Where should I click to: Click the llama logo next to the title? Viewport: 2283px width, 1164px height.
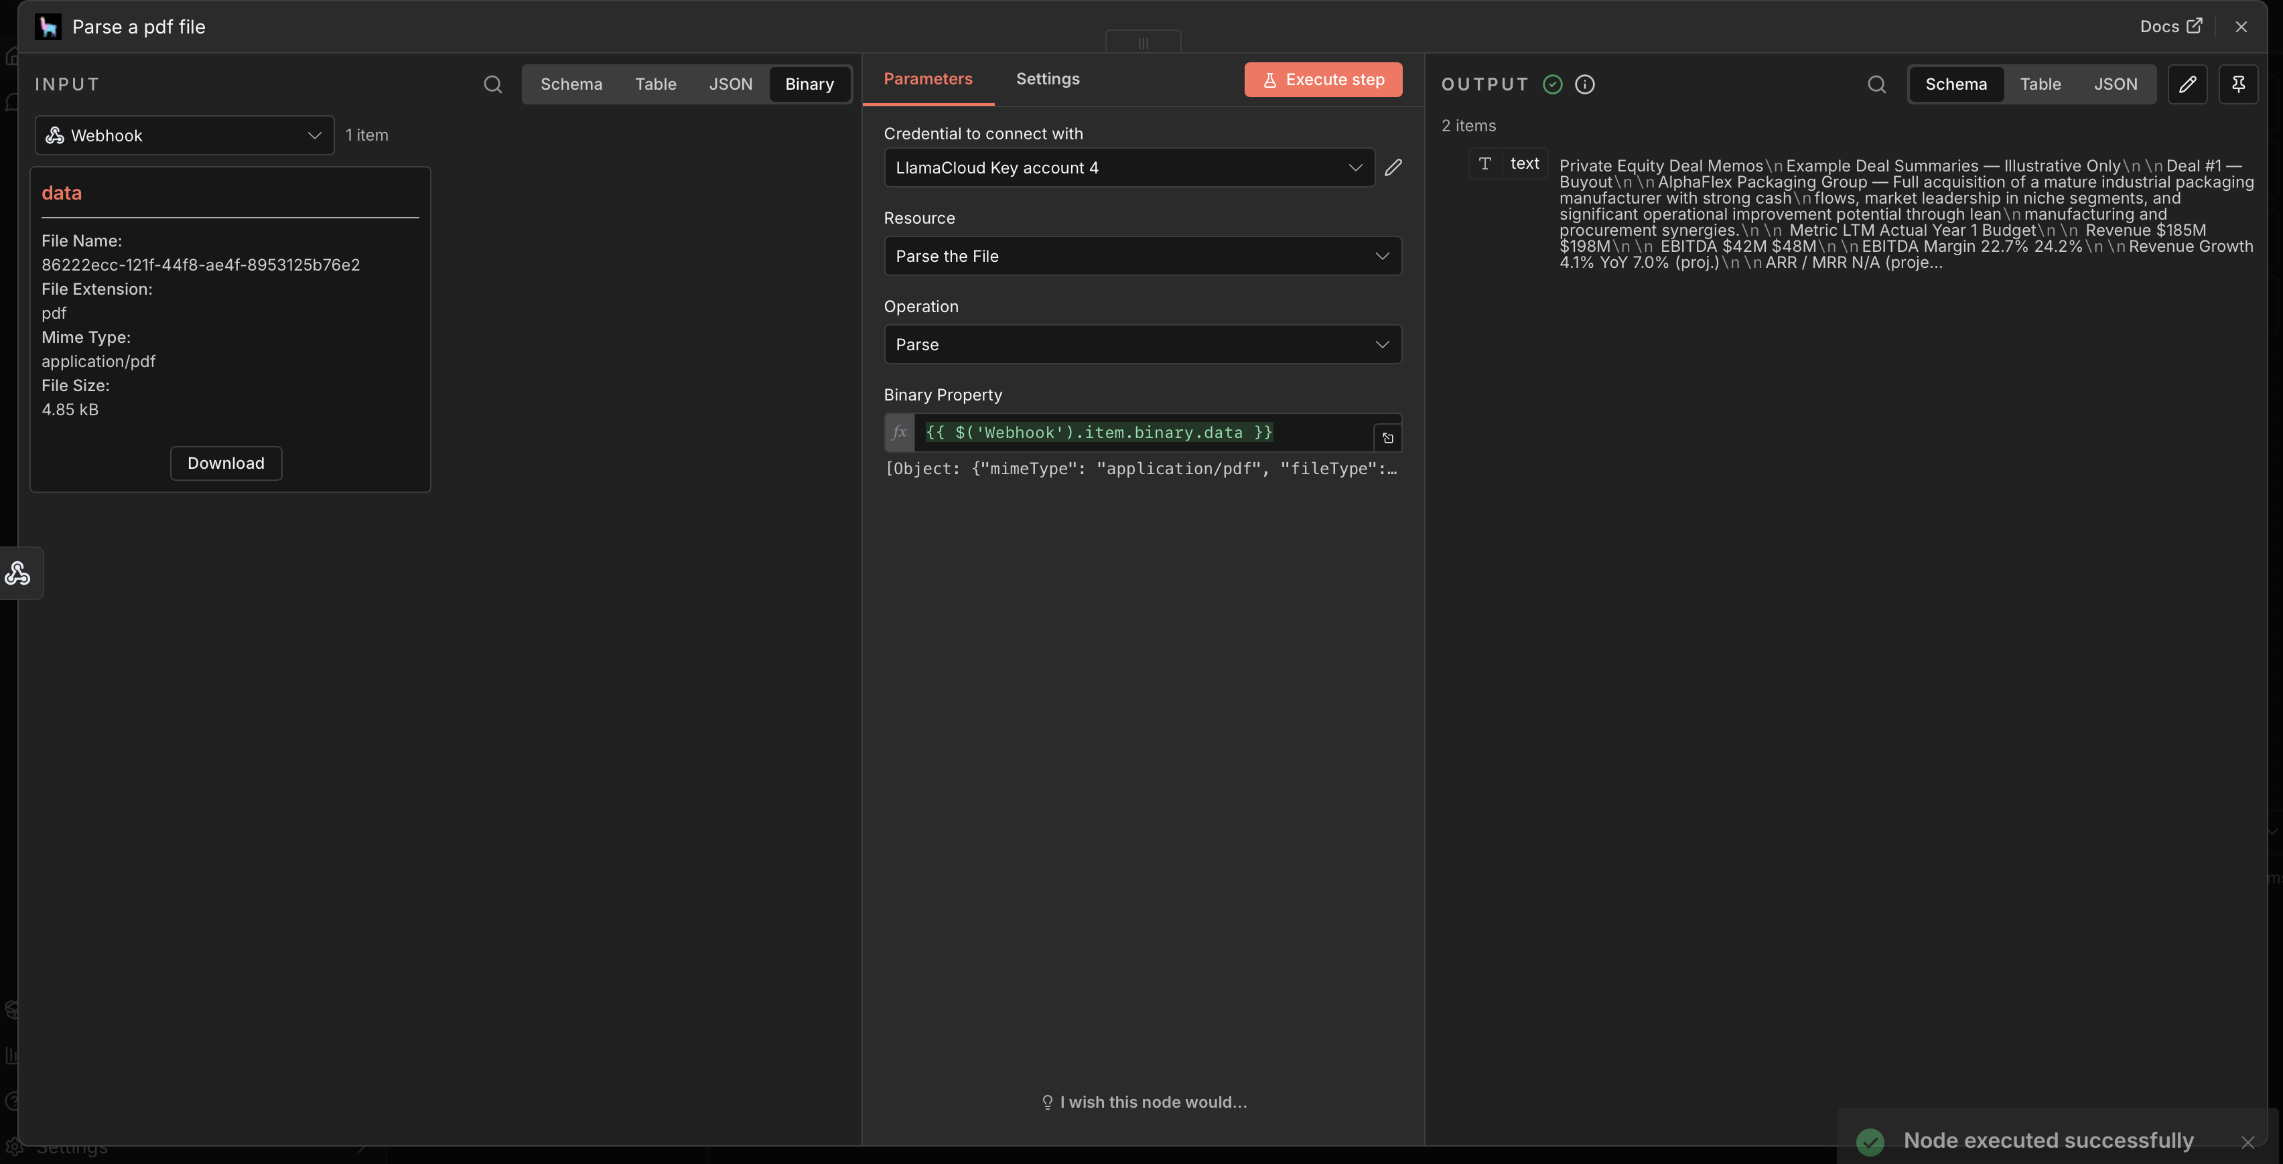48,27
